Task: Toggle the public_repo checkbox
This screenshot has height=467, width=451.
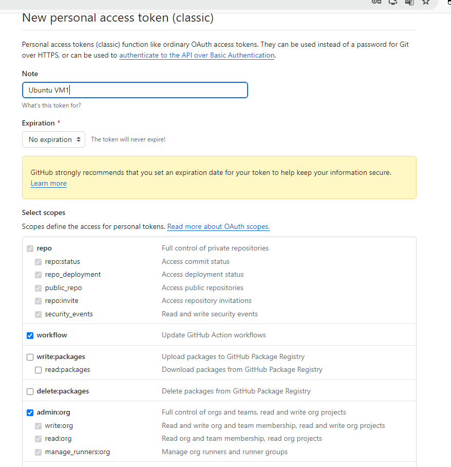Action: [x=39, y=288]
